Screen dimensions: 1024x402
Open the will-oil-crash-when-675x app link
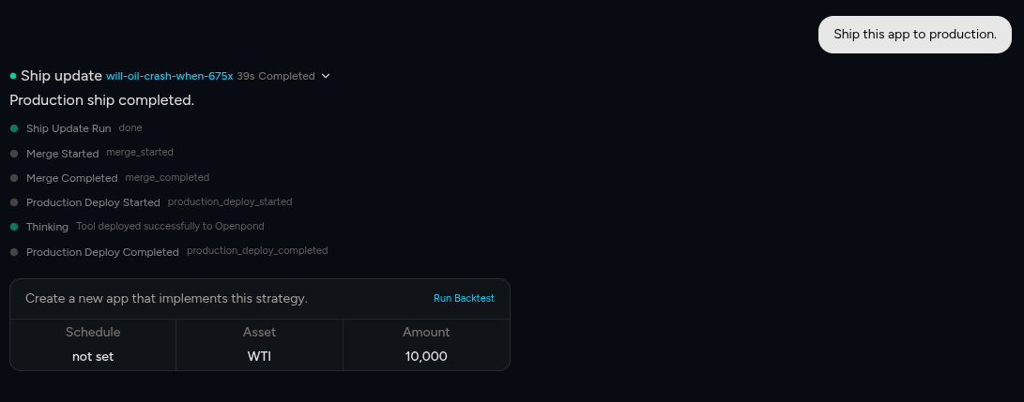click(x=169, y=76)
